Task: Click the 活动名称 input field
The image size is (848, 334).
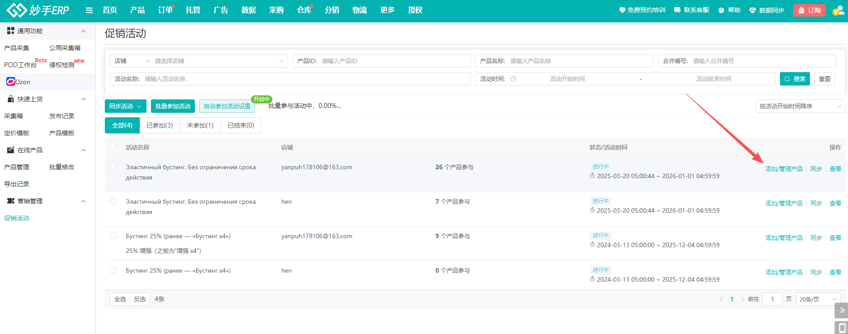Action: 305,79
